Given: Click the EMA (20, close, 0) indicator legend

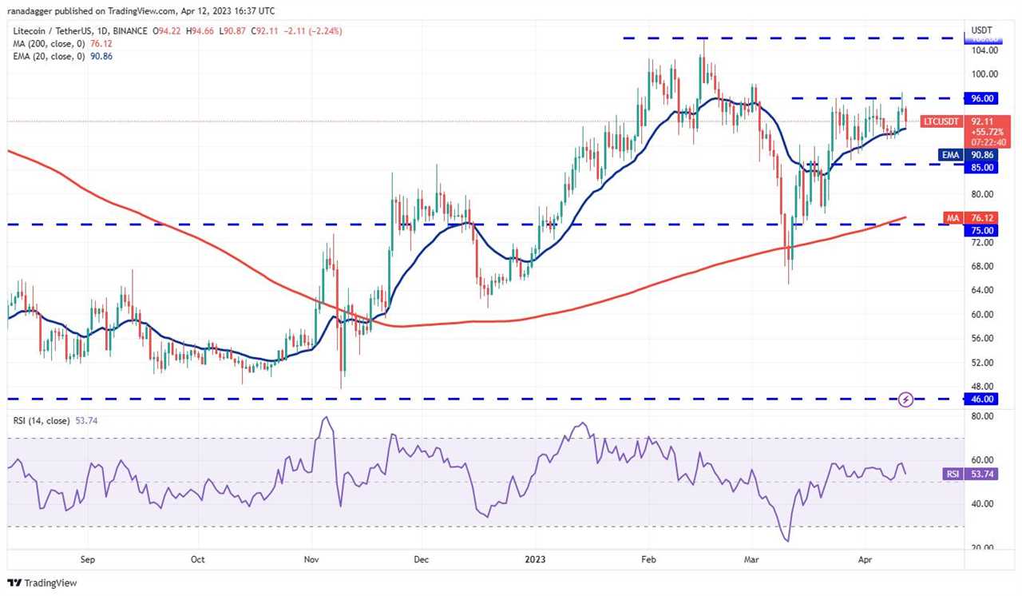Looking at the screenshot, I should tap(50, 57).
